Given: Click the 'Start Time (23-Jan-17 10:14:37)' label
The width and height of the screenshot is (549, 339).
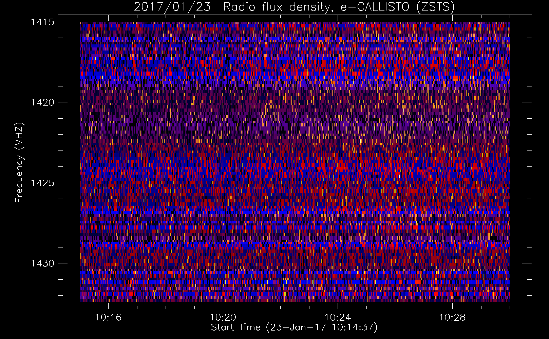Looking at the screenshot, I should [x=294, y=328].
